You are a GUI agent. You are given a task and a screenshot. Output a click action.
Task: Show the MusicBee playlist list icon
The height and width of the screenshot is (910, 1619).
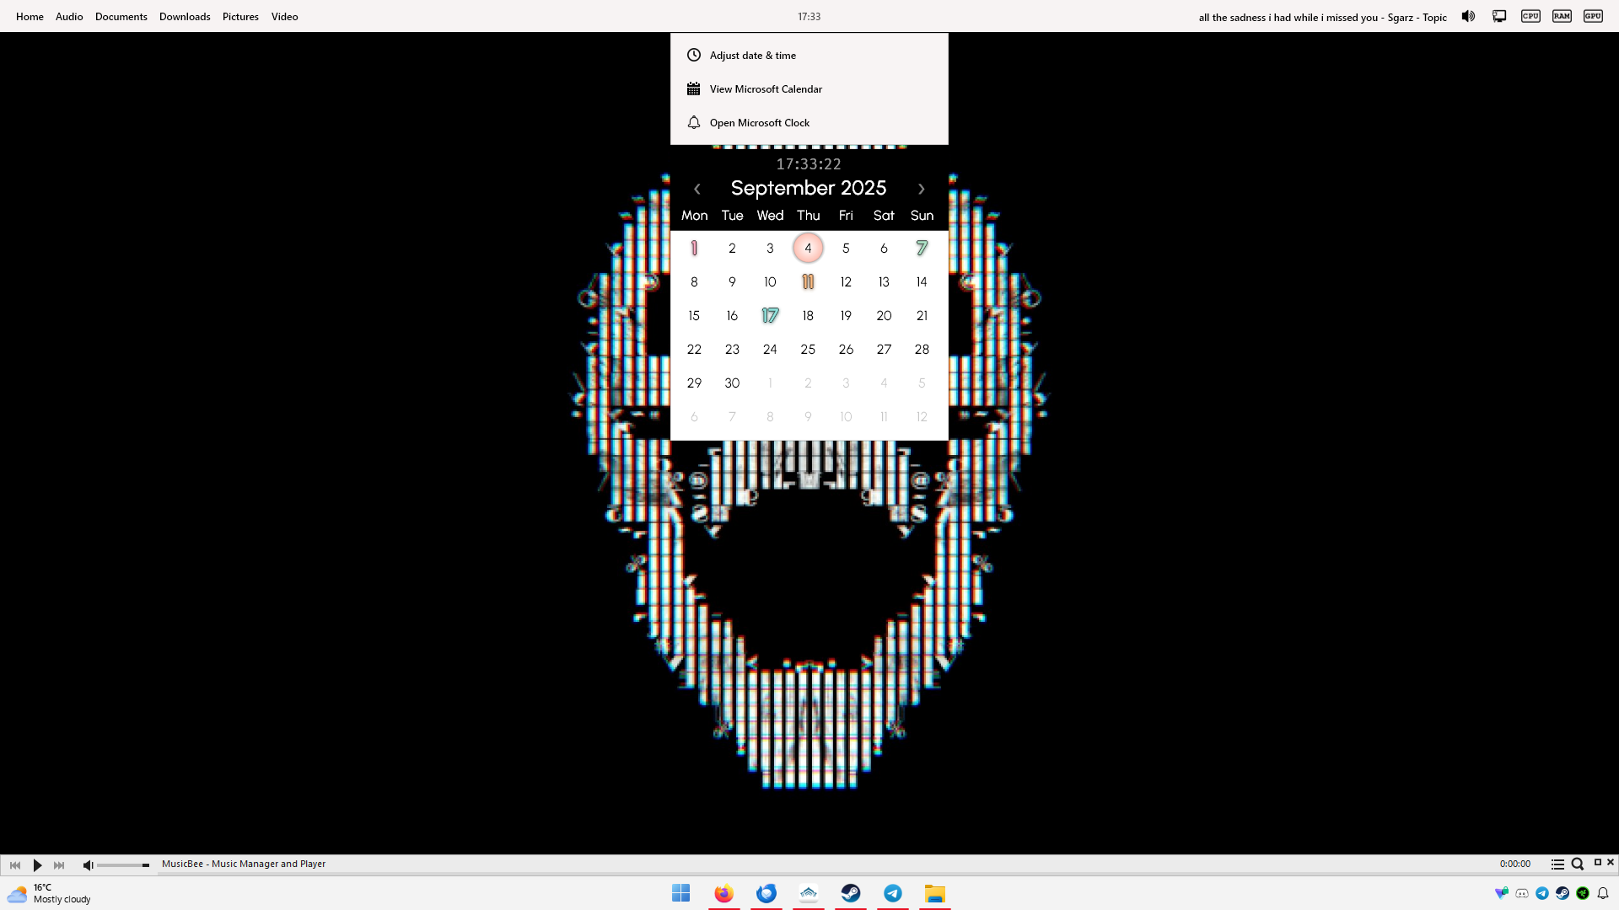tap(1557, 864)
